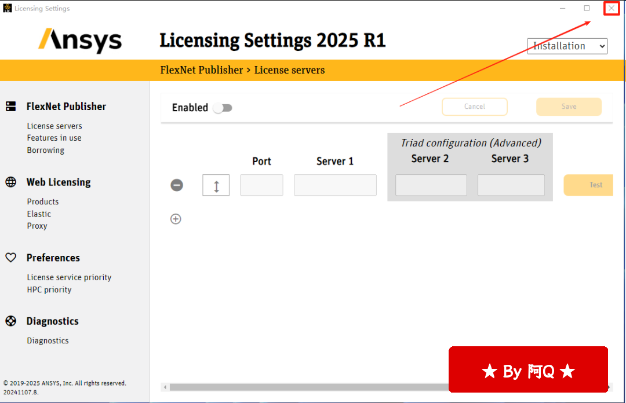Click the remove server row minus icon

[177, 185]
